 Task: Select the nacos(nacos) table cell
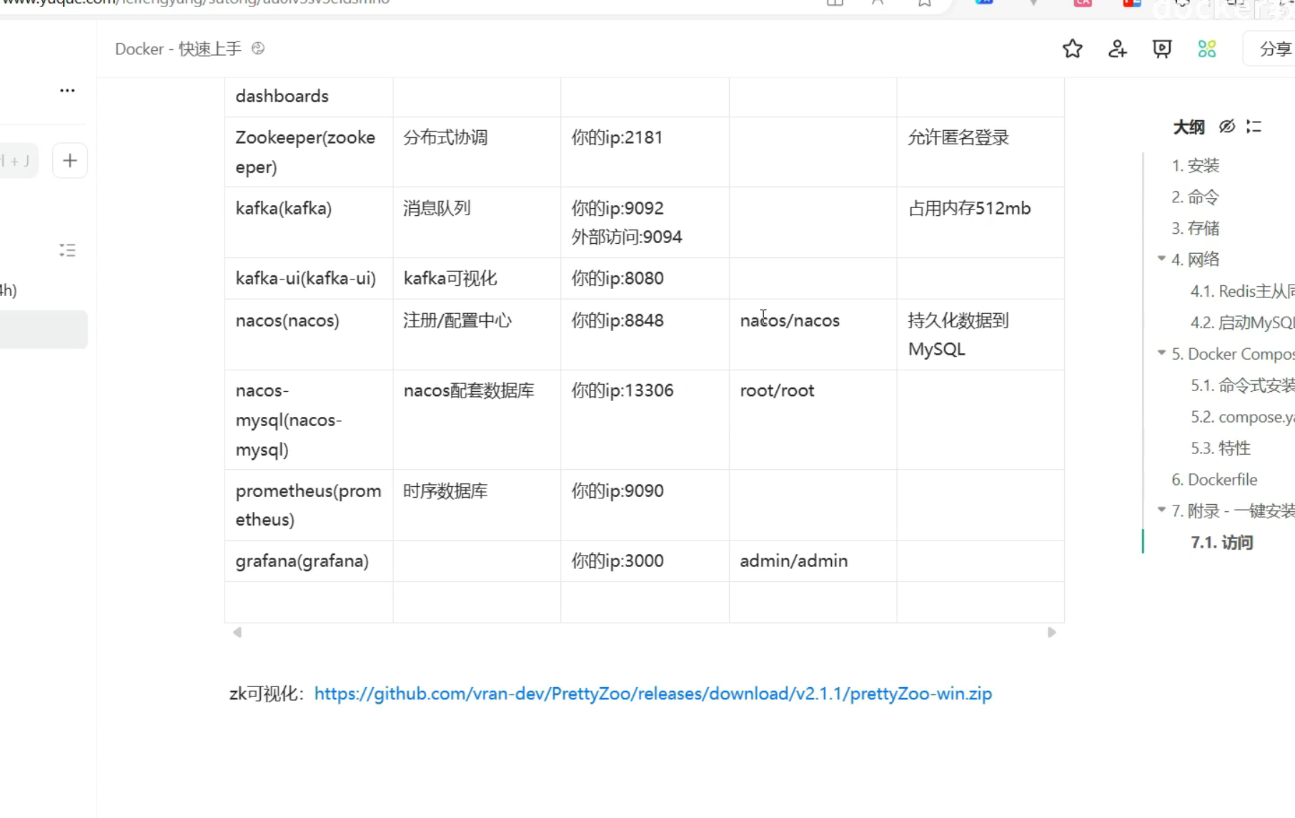point(309,334)
